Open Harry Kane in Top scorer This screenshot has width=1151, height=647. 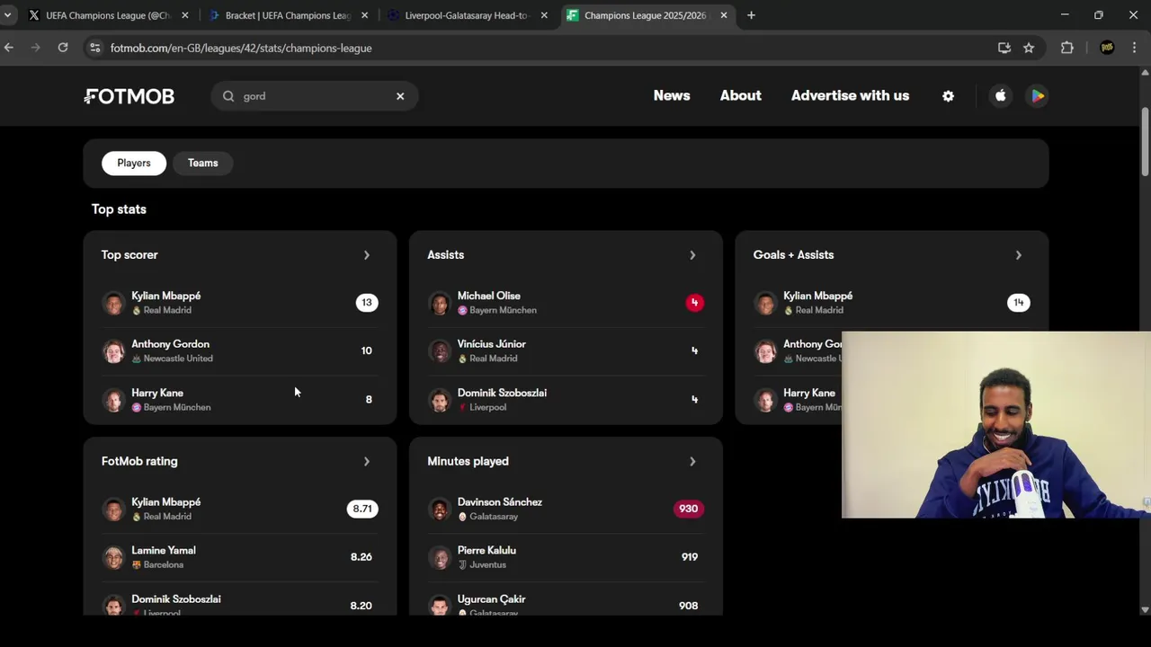point(239,400)
